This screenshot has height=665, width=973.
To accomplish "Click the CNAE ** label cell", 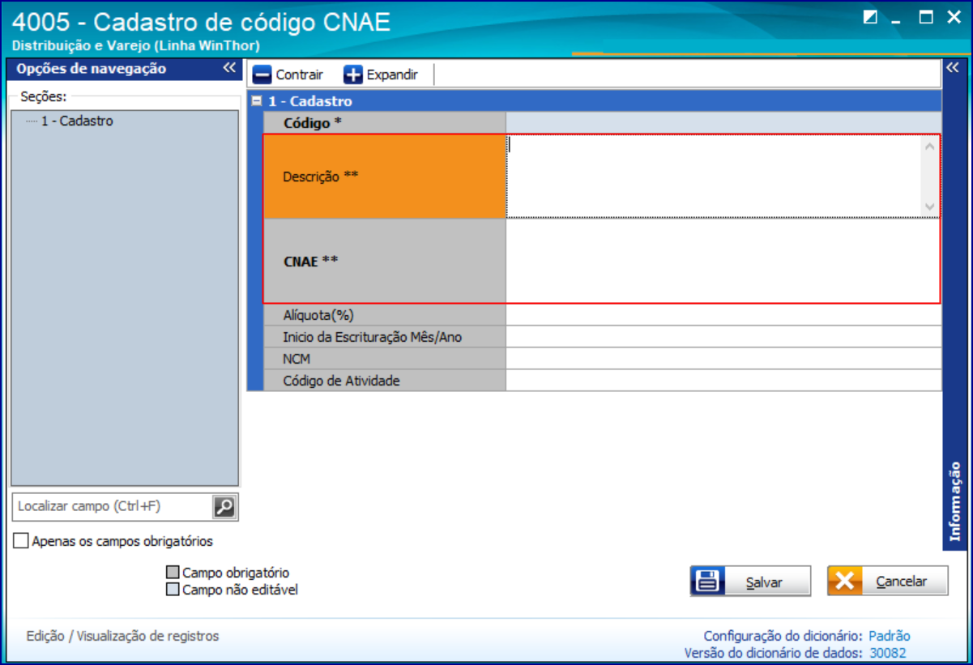I will click(x=385, y=262).
